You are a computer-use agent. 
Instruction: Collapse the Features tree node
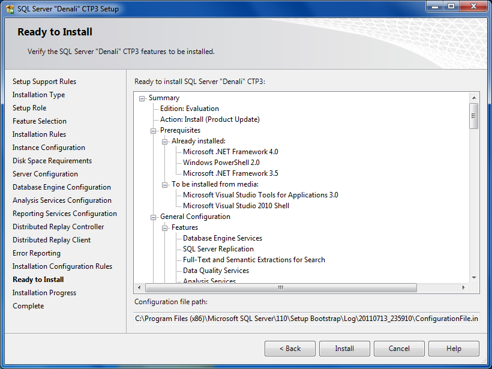pyautogui.click(x=164, y=228)
